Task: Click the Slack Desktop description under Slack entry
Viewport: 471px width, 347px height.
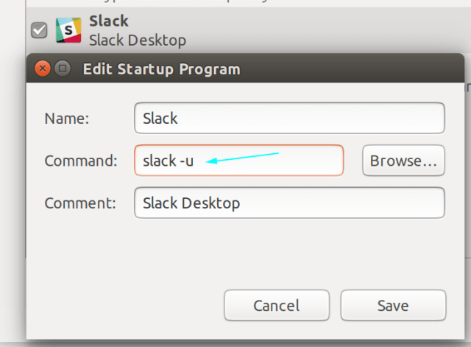Action: (x=137, y=40)
